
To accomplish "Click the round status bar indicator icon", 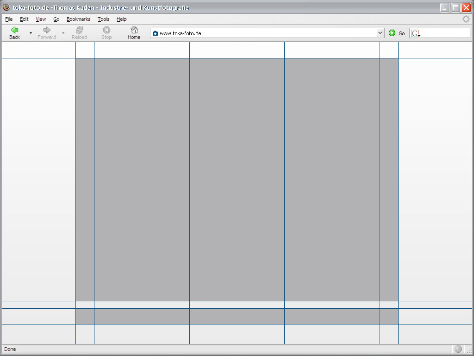I will 458,349.
